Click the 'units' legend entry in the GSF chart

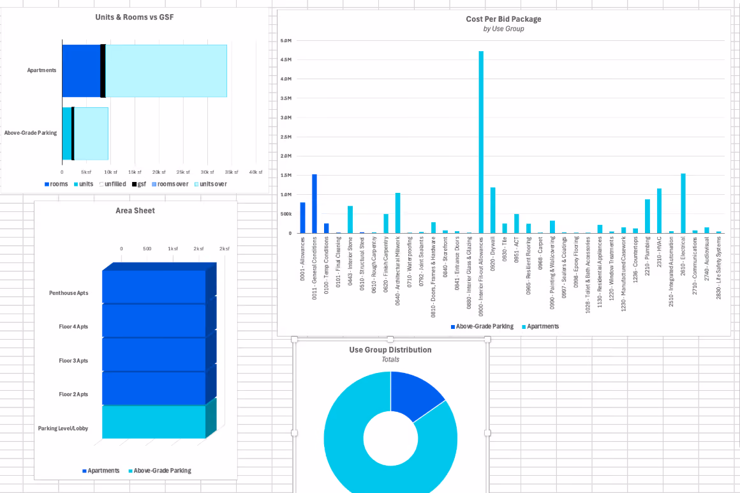(84, 184)
